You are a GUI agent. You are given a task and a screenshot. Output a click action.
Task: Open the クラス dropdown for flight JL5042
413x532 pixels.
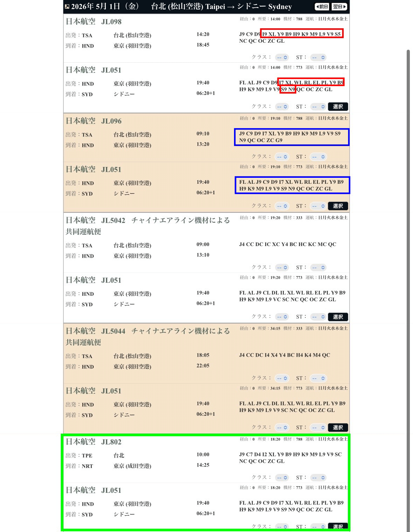coord(282,268)
